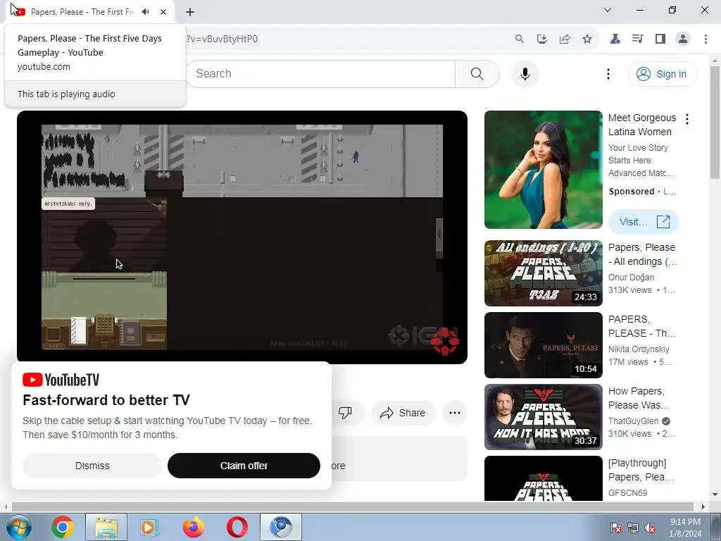Click the YouTube search magnifier button

tap(477, 73)
